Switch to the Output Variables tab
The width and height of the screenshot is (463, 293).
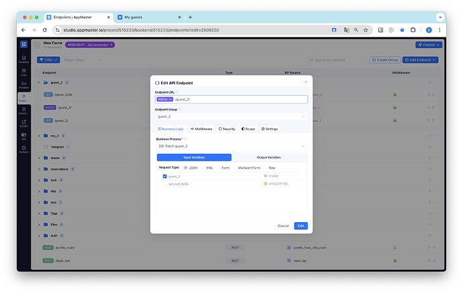point(268,158)
